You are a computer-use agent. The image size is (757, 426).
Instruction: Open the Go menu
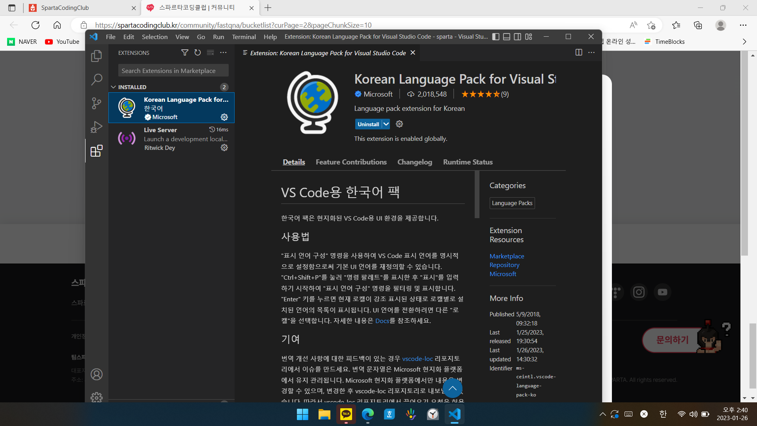point(201,37)
